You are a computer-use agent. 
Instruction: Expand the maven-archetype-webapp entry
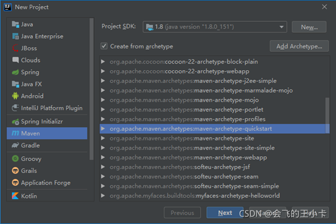pos(103,157)
